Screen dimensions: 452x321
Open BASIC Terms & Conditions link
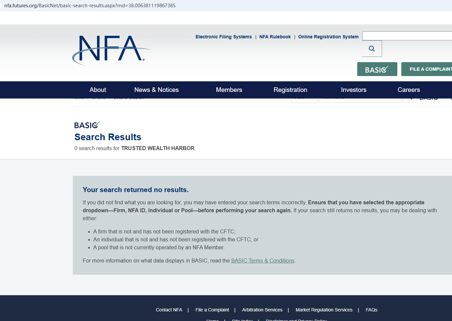pos(263,261)
